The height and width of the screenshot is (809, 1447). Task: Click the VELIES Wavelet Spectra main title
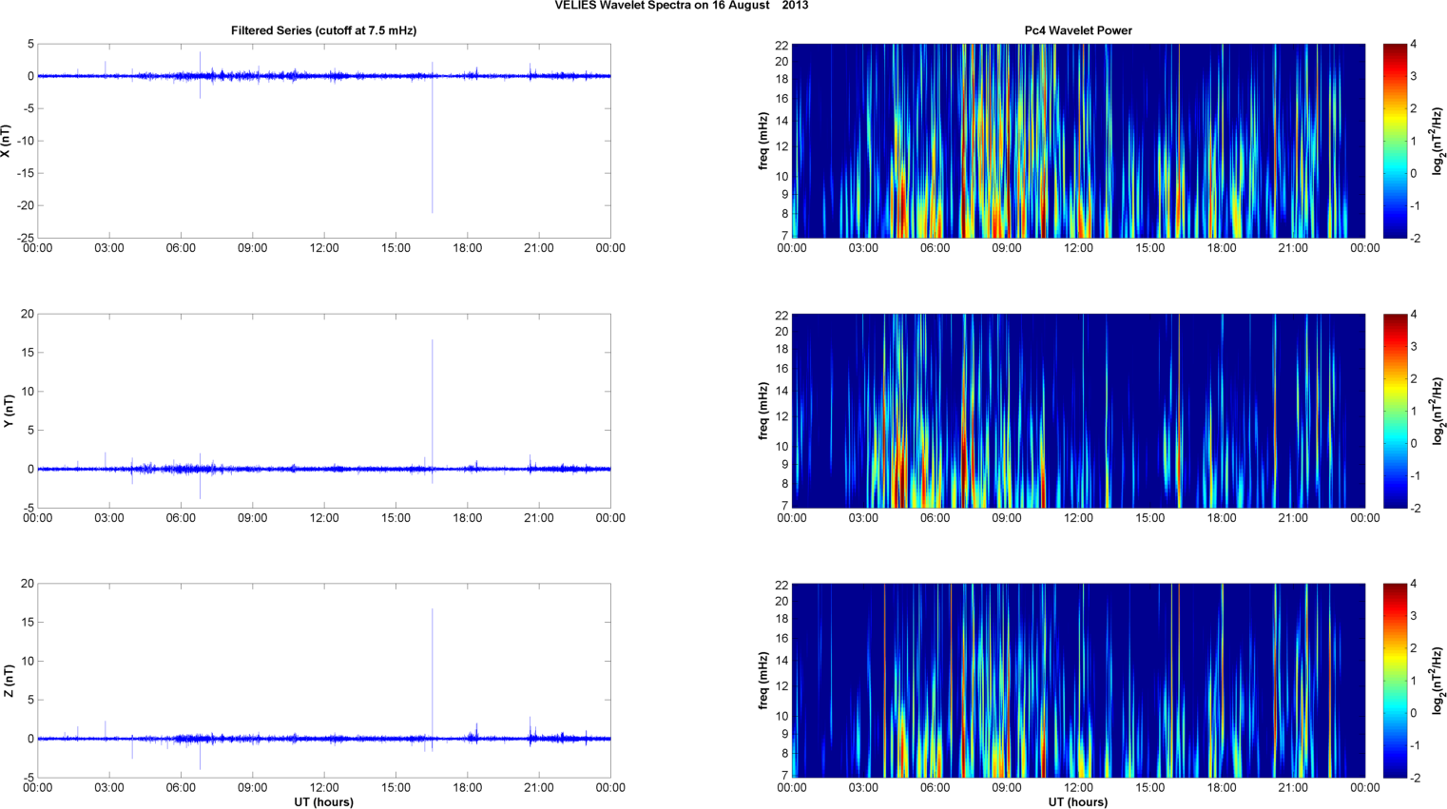(681, 6)
